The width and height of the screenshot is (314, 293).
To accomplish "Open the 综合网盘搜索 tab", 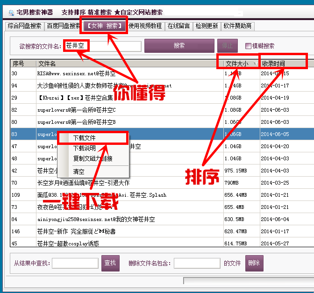I will pos(25,26).
